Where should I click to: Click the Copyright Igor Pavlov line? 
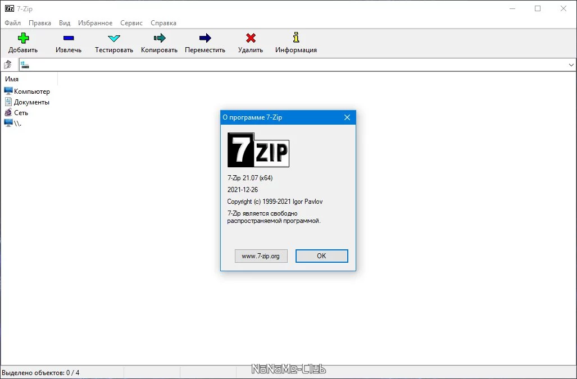(x=275, y=202)
